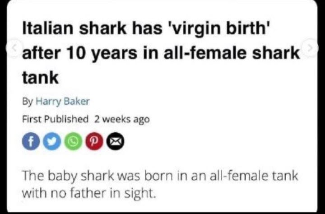Click the word 'tank' ending the headline
This screenshot has width=325, height=214.
pos(41,78)
